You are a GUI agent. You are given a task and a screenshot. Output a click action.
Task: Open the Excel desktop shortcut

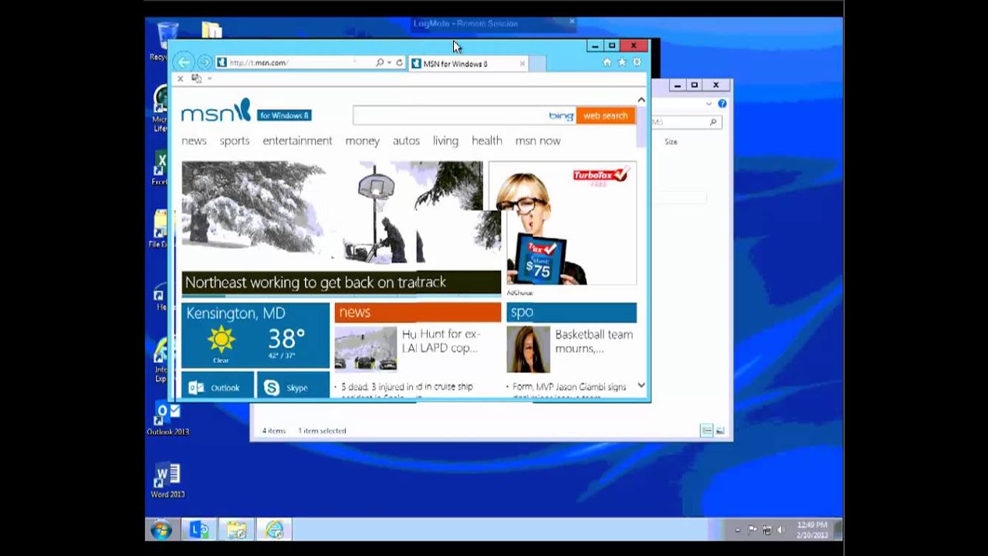coord(160,169)
